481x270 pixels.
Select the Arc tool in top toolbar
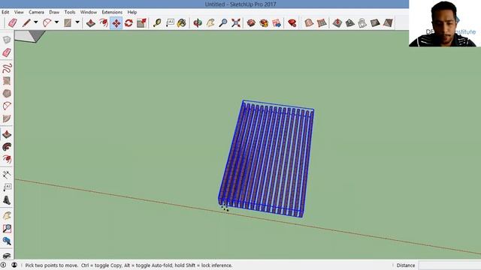coord(47,23)
